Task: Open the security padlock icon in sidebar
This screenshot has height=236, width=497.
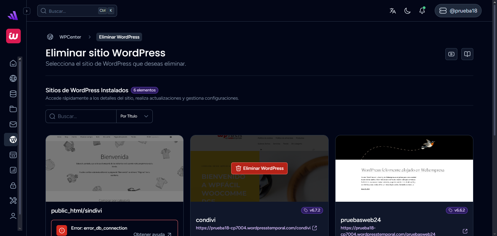Action: (x=13, y=186)
